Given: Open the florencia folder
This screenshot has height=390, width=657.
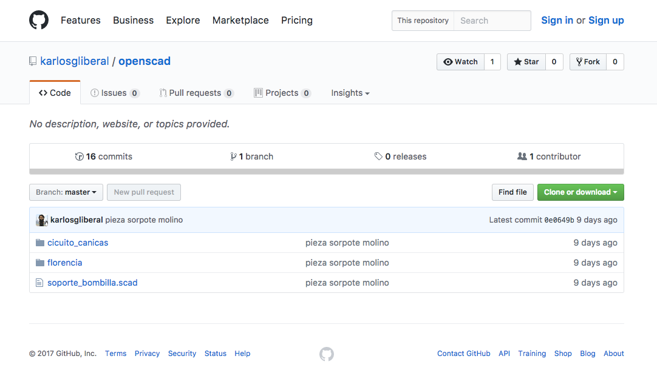Looking at the screenshot, I should [64, 263].
